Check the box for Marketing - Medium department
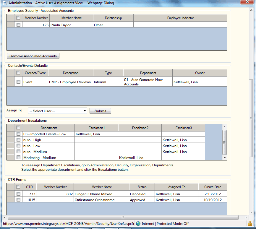Viewport: 256px width, 229px height. 18,157
